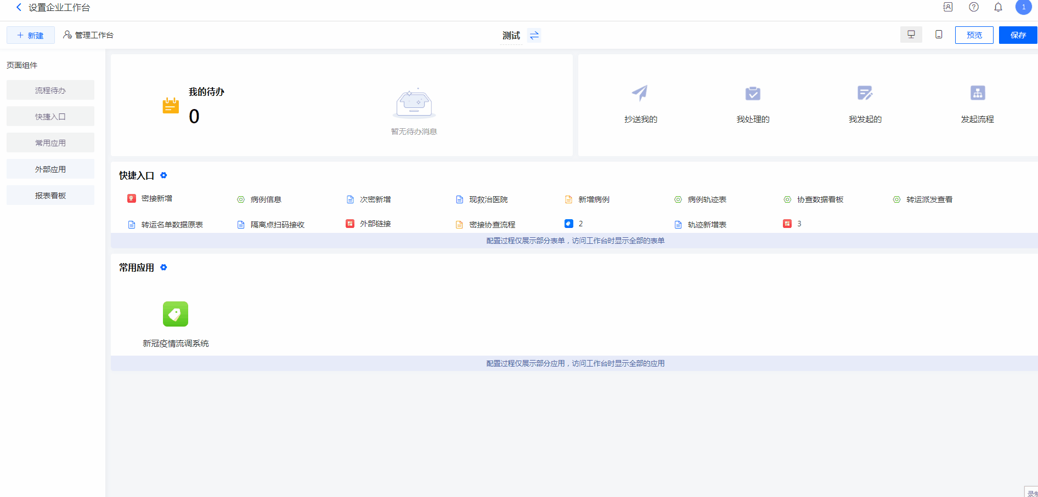Select 管理工作台 in the toolbar
This screenshot has height=497, width=1038.
[88, 35]
